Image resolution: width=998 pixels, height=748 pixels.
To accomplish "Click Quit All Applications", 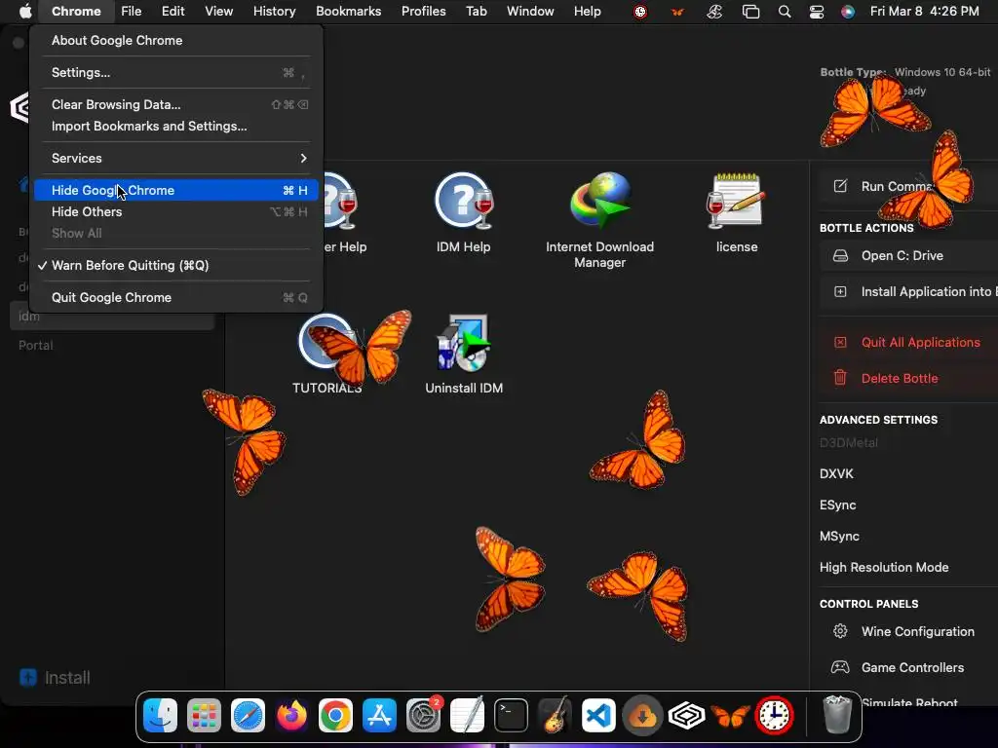I will click(908, 342).
